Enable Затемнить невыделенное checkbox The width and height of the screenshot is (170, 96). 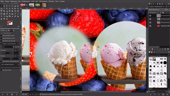click(x=1, y=61)
